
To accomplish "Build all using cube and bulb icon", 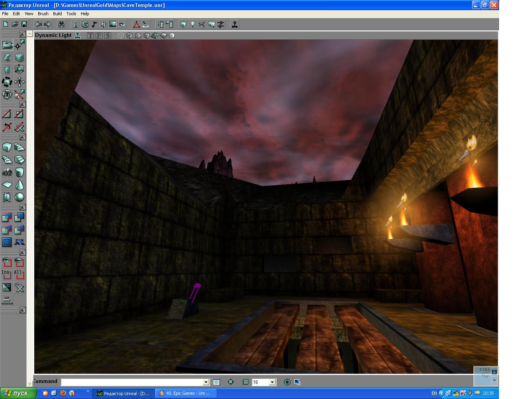I will point(211,24).
